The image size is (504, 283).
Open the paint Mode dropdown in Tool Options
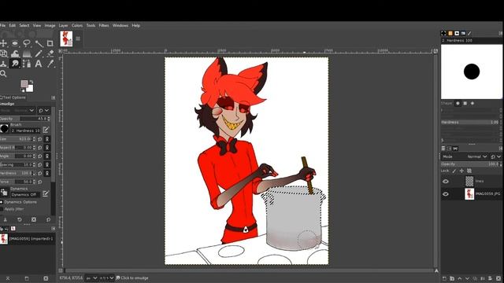click(17, 110)
